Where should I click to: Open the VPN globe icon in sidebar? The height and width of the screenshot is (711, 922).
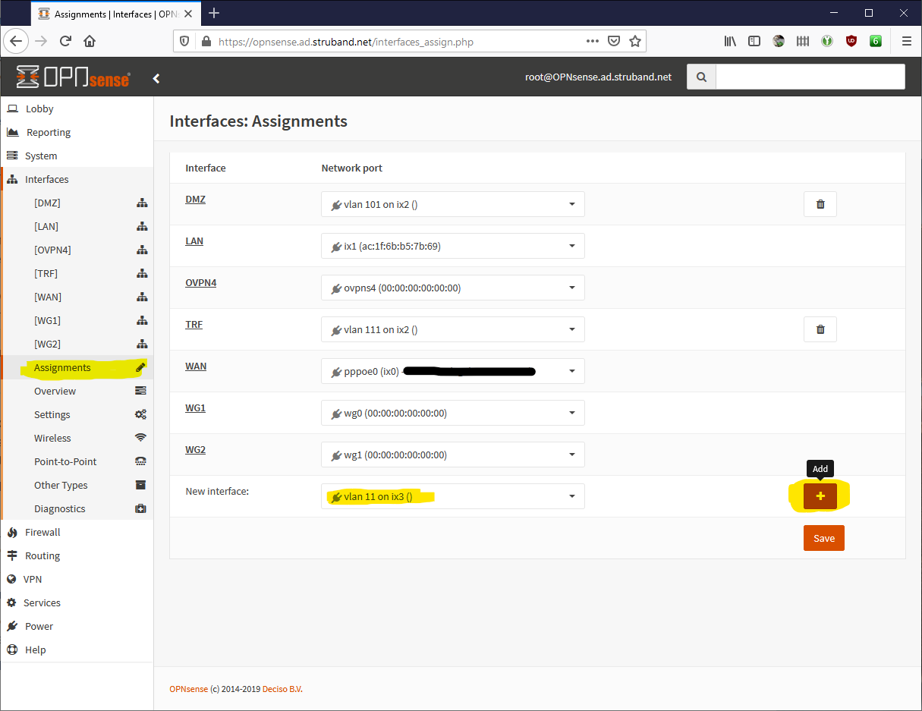click(12, 579)
